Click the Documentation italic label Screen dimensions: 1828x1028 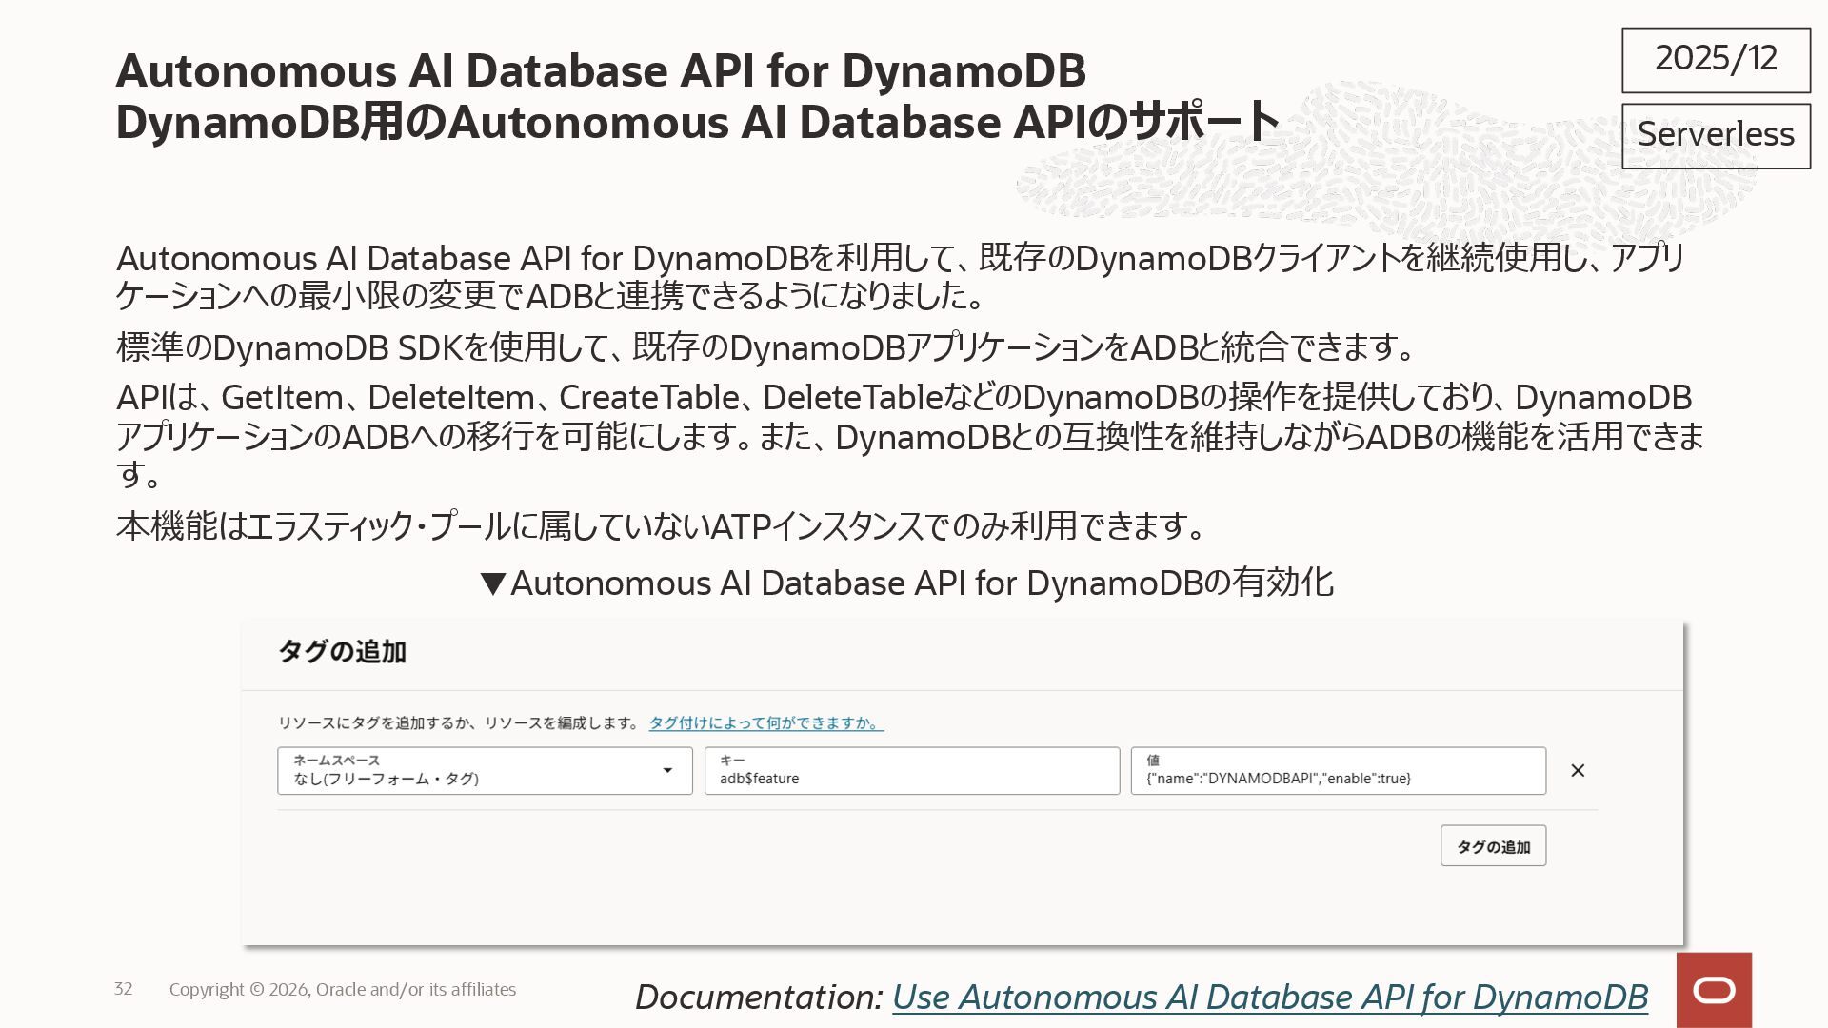(759, 997)
